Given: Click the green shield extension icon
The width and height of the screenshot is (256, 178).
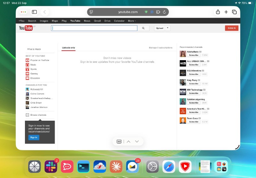Looking at the screenshot, I should pos(146,12).
